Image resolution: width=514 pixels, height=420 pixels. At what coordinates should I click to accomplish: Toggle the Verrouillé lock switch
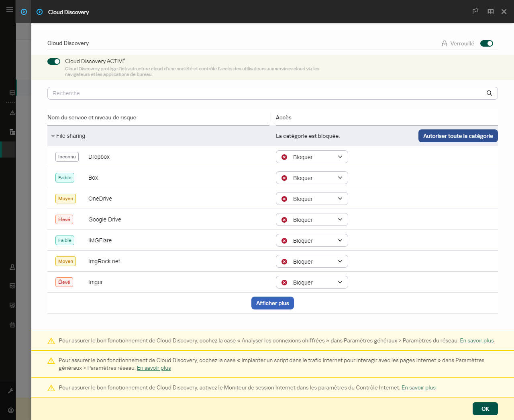point(487,43)
